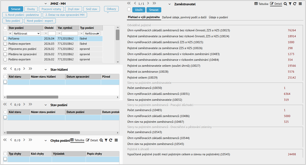Click the search icon in Chyba podání panel
Screen dimensions: 306x165
[x=101, y=140]
